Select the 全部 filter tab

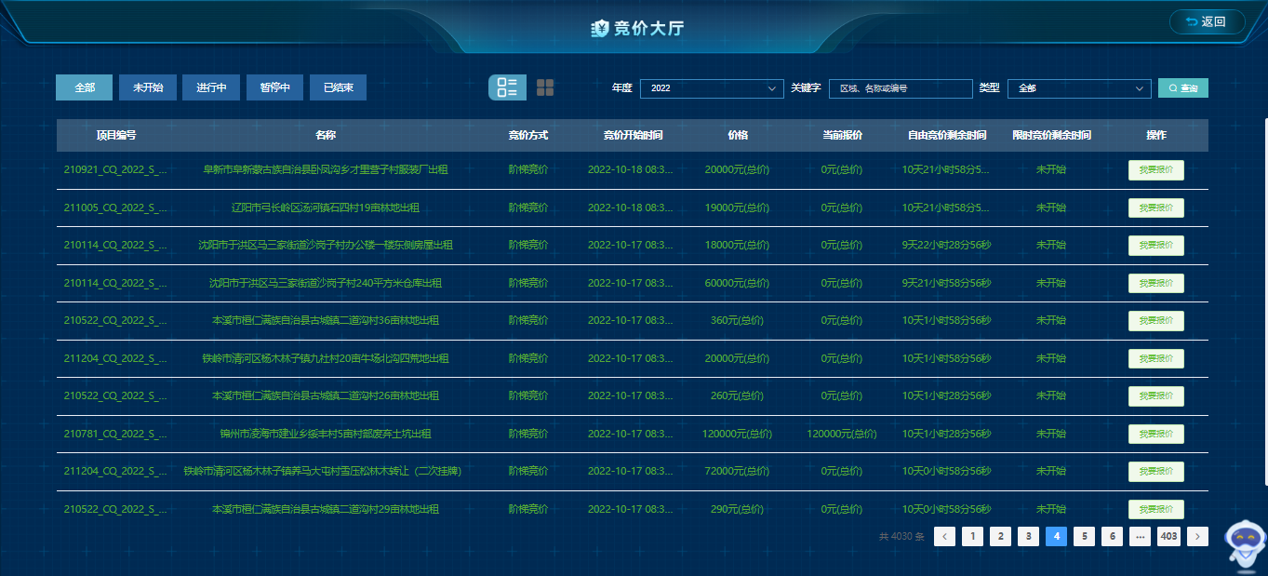85,87
